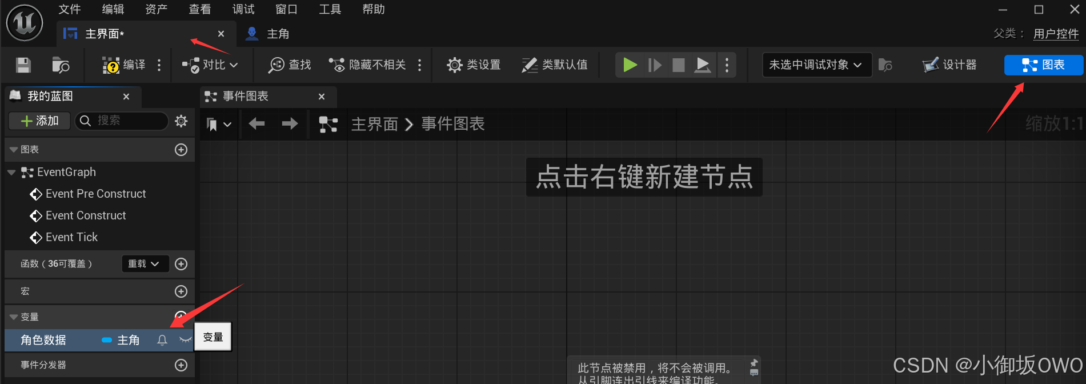Open the 资产 menu
Image resolution: width=1086 pixels, height=384 pixels.
pyautogui.click(x=157, y=9)
